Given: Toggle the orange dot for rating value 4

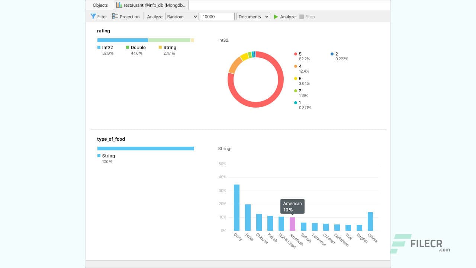Looking at the screenshot, I should pos(296,66).
